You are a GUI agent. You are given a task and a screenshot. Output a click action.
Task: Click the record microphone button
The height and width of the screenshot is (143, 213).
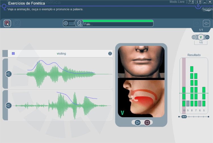(x=7, y=23)
